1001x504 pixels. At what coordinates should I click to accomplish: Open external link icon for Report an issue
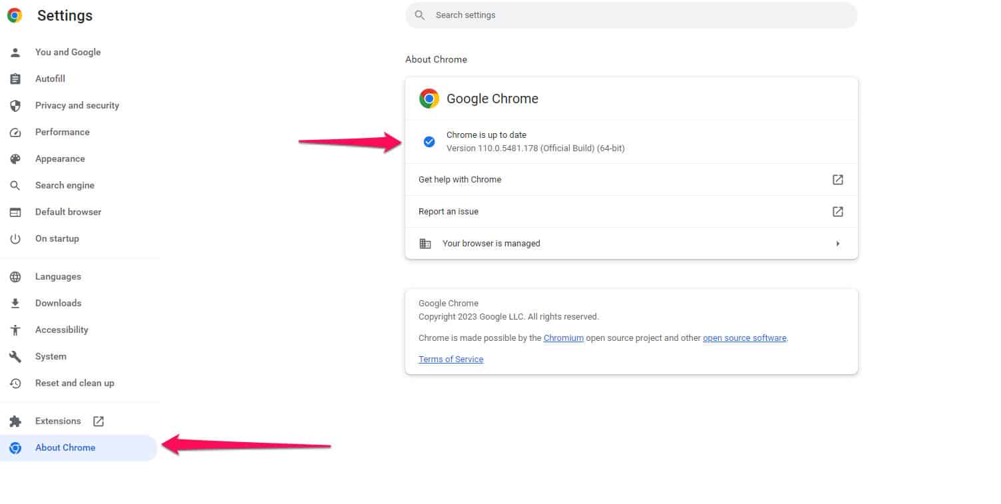[837, 211]
